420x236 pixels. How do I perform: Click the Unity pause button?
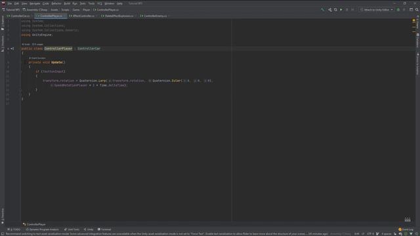(x=347, y=10)
